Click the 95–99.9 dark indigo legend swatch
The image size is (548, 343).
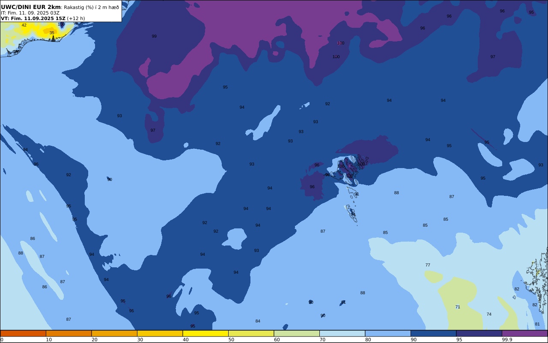[x=479, y=333]
